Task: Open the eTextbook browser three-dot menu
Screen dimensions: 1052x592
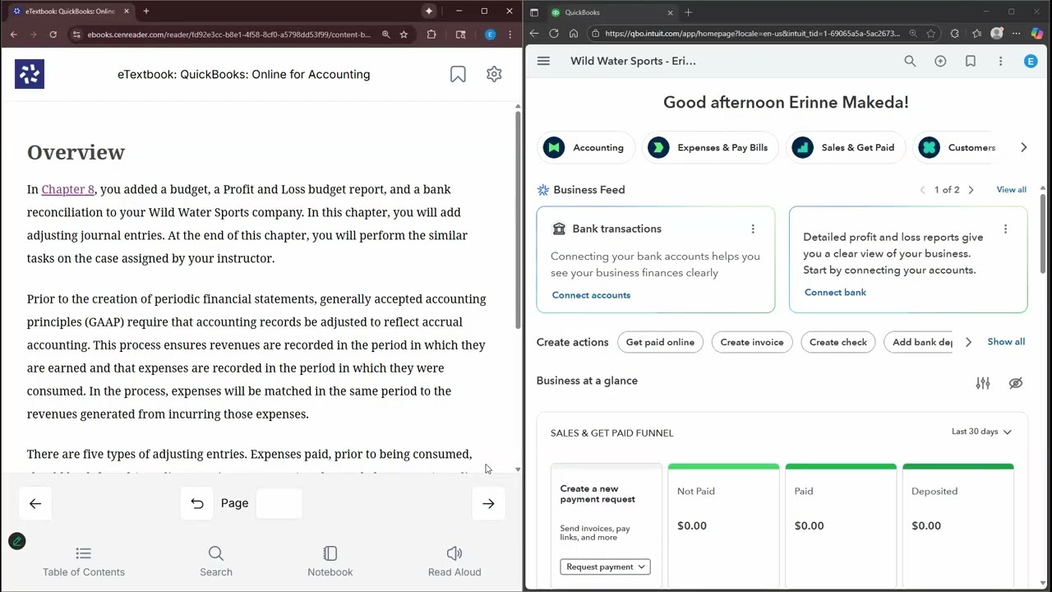Action: pos(510,35)
